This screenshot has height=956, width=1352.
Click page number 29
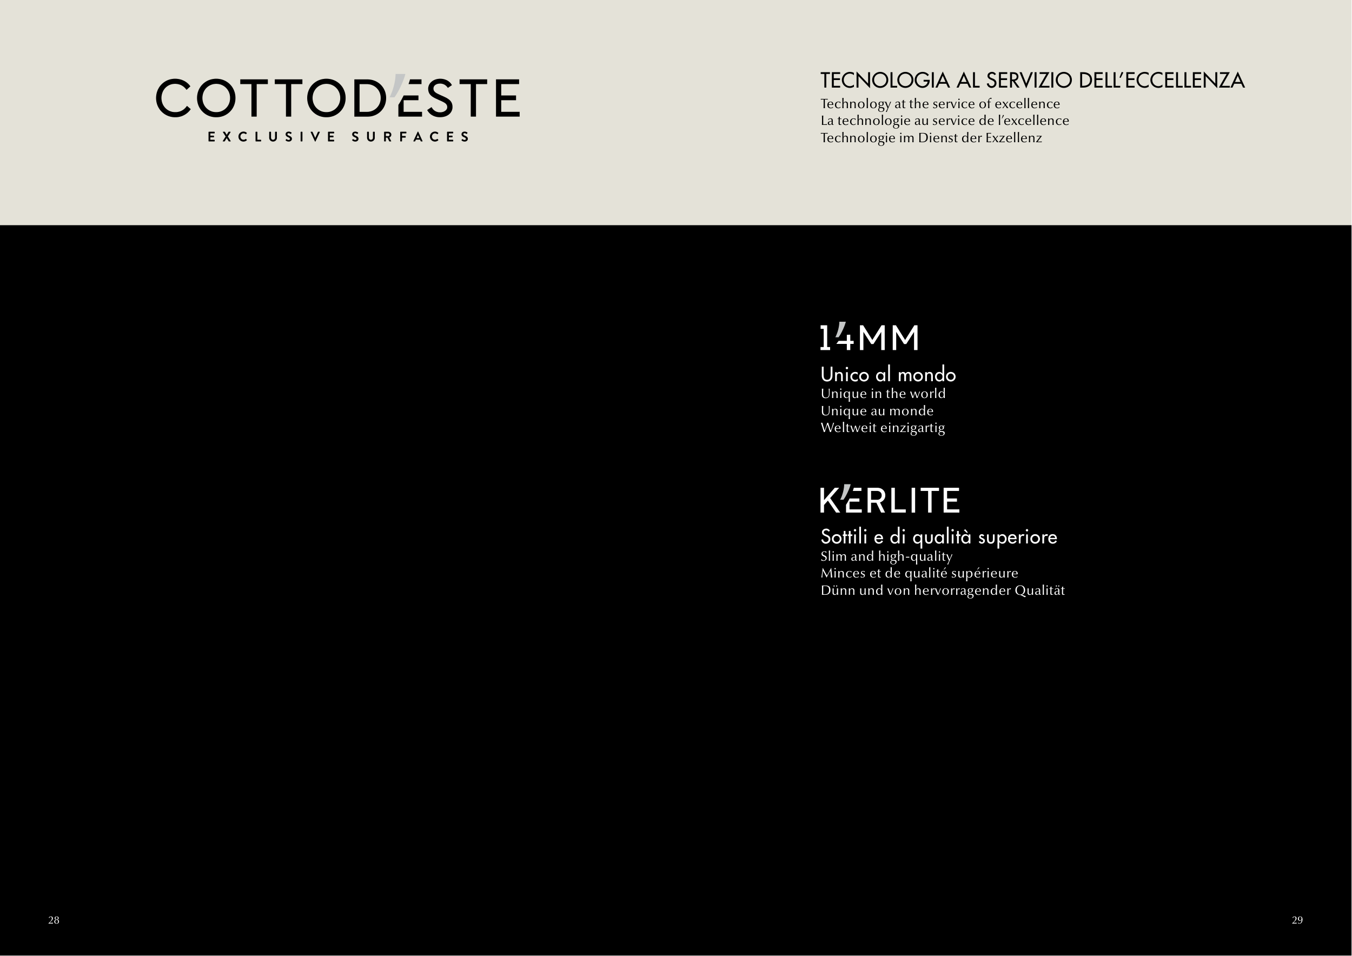tap(1297, 920)
